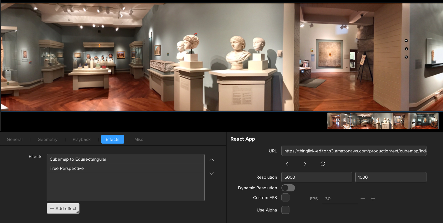
Task: Enable the Custom FPS checkbox
Action: [x=285, y=198]
